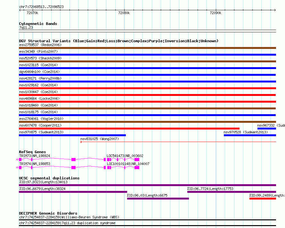
Task: Open Williams-Beuren Syndrome (WBS) entry
Action: pos(69,217)
